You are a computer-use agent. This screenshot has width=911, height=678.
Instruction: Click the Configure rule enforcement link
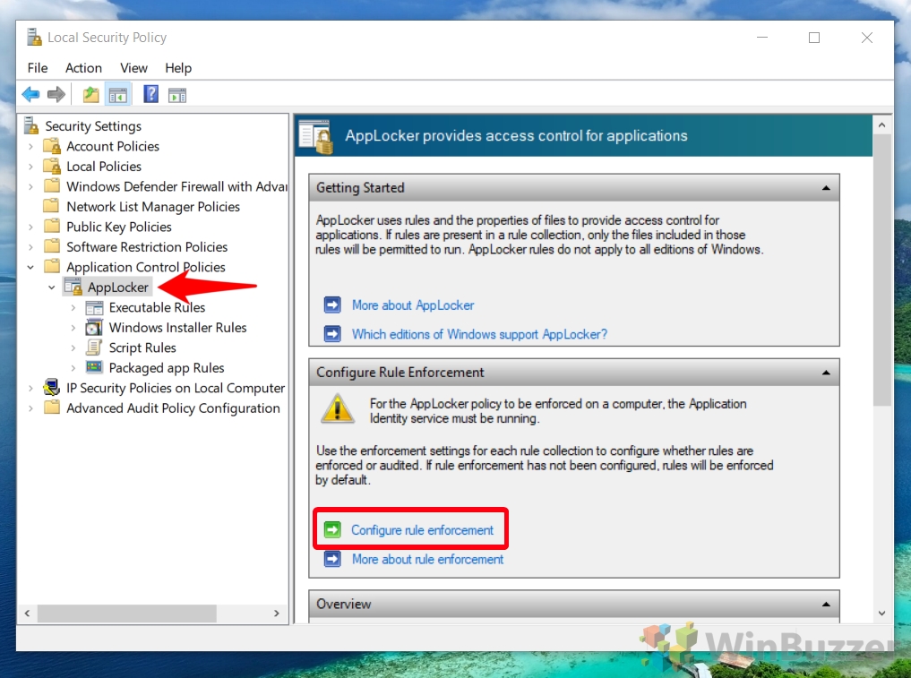point(423,530)
